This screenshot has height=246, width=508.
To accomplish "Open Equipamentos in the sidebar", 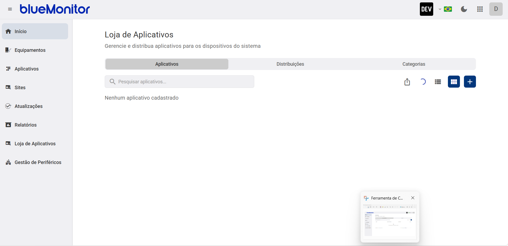I will 30,50.
